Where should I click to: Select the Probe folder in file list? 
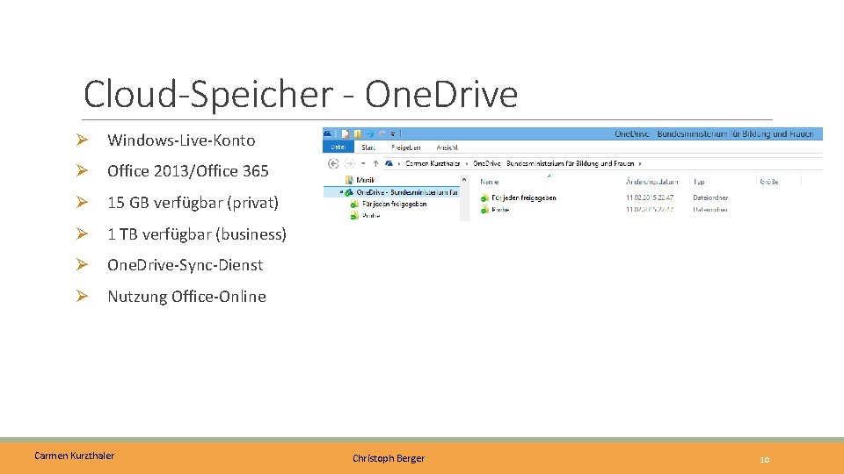point(495,210)
